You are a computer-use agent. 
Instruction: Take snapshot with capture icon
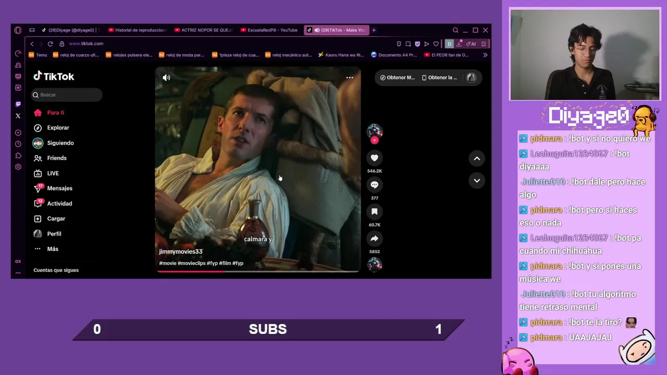[408, 44]
